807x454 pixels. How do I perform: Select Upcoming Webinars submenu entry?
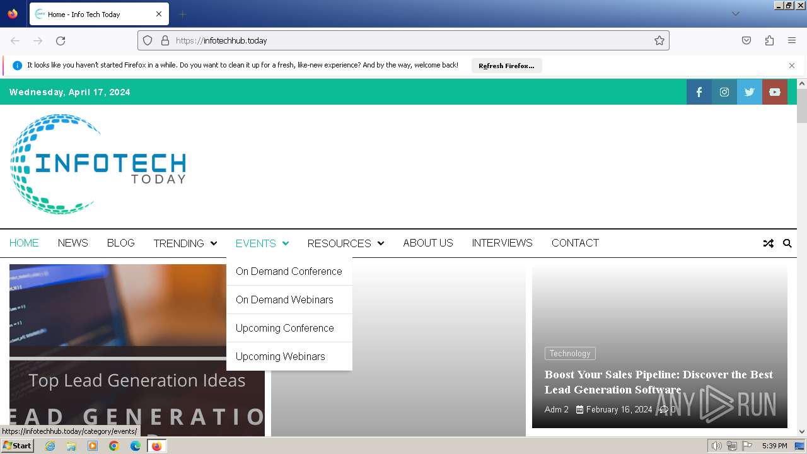289,356
